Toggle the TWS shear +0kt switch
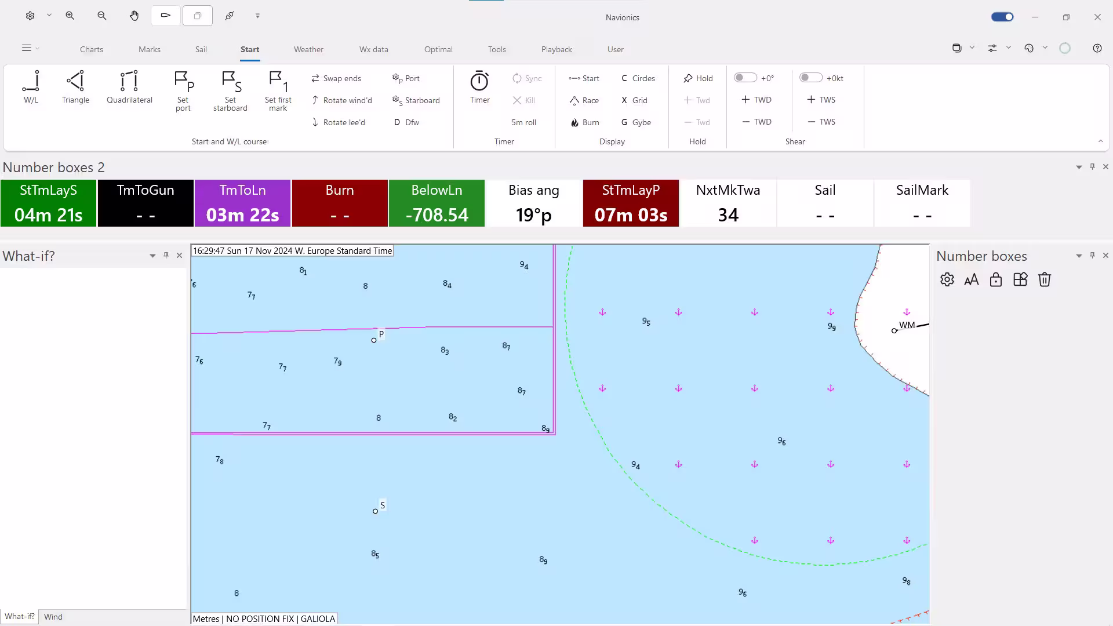Viewport: 1113px width, 626px height. (810, 78)
